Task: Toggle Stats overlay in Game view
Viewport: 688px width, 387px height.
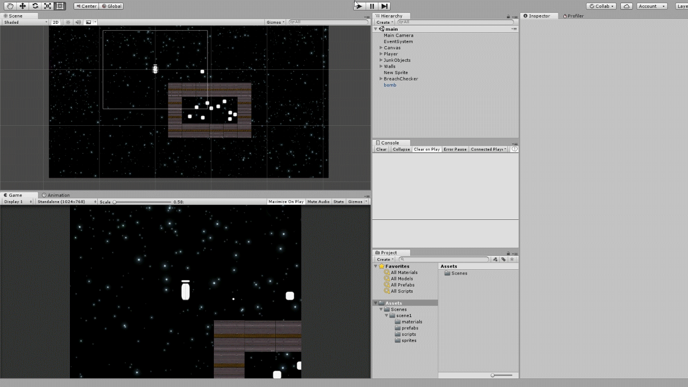Action: coord(339,202)
